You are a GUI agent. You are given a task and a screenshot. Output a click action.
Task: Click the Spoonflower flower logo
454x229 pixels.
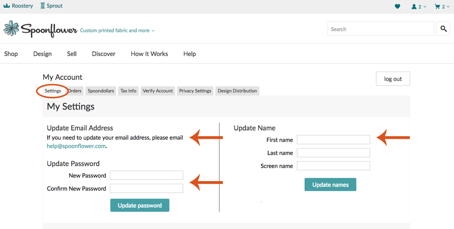click(11, 29)
